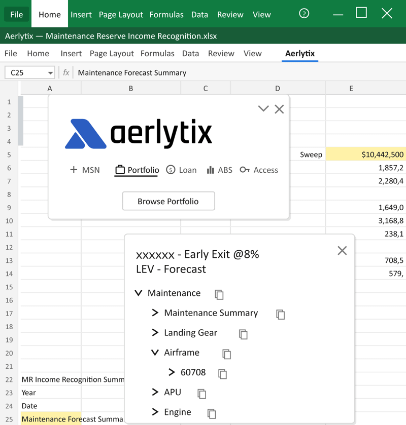406x425 pixels.
Task: Copy icon next to Landing Gear
Action: tap(243, 334)
